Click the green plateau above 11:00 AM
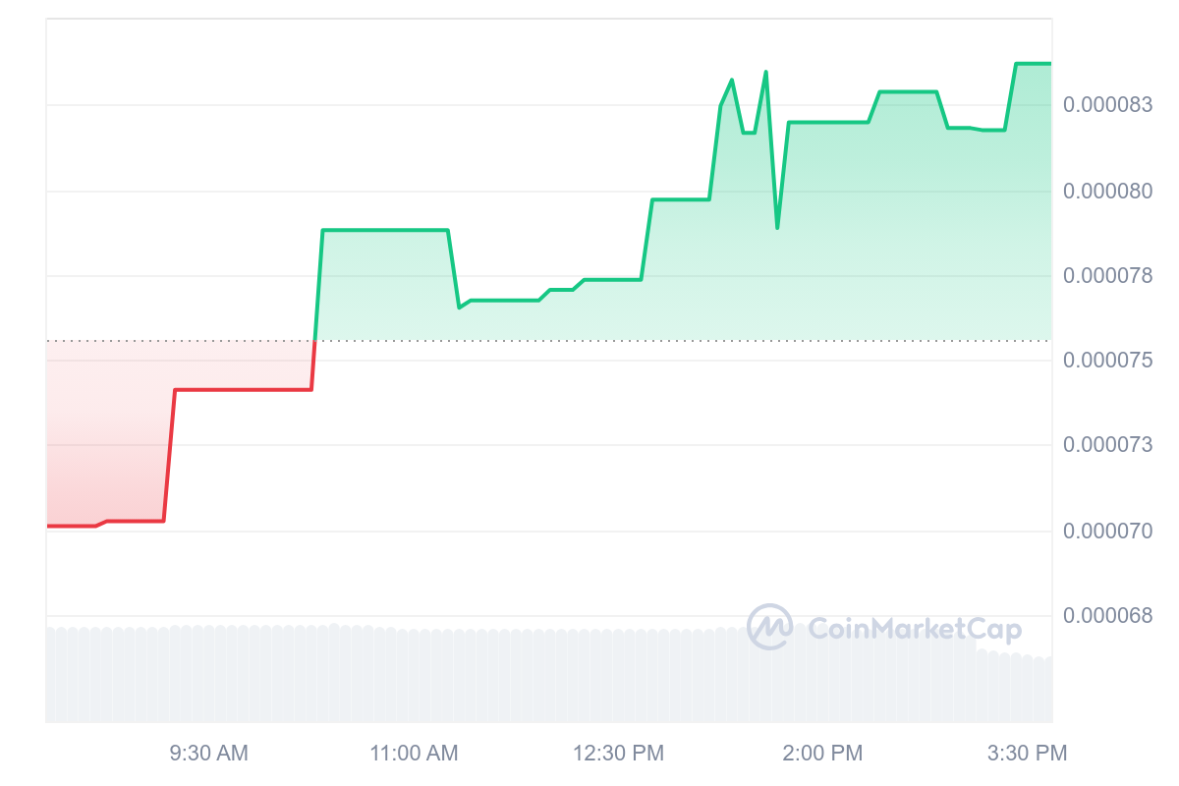Image resolution: width=1179 pixels, height=786 pixels. [385, 230]
